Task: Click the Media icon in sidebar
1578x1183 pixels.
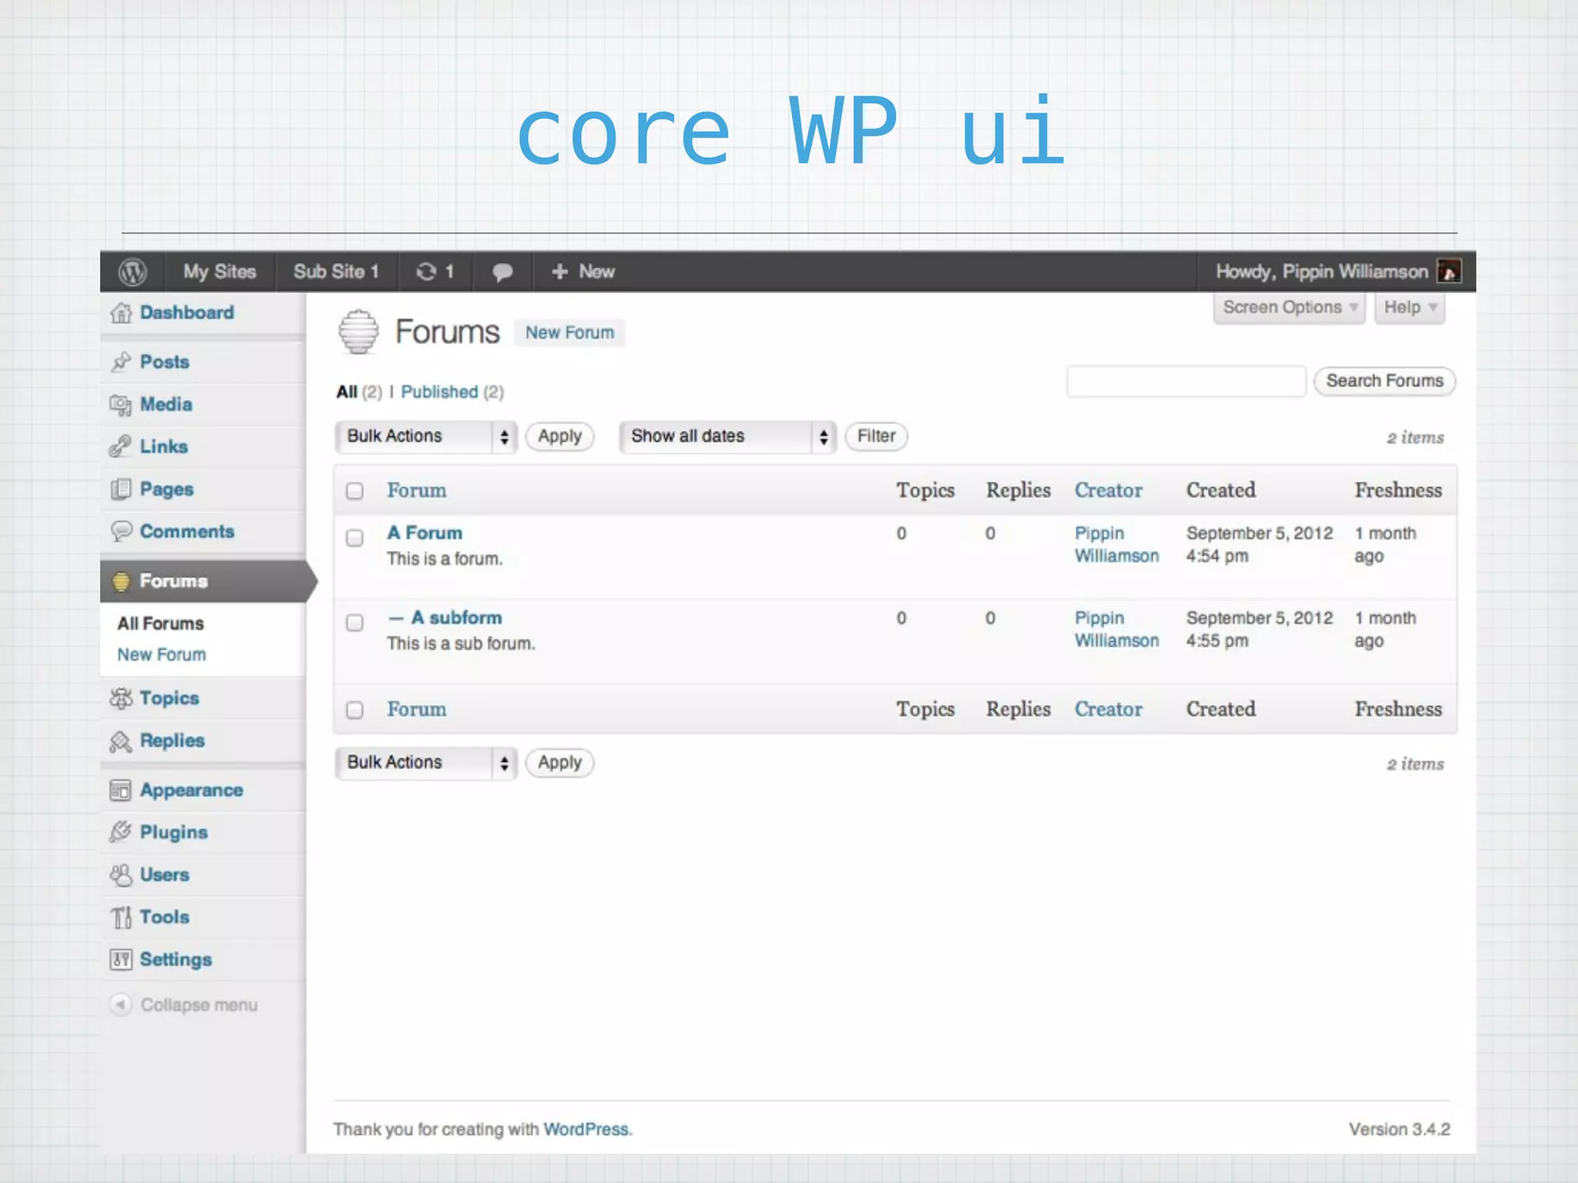Action: [121, 405]
